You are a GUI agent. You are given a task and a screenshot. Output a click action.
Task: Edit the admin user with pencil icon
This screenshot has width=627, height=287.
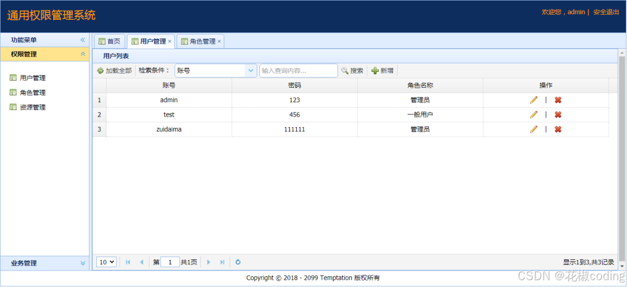[534, 100]
